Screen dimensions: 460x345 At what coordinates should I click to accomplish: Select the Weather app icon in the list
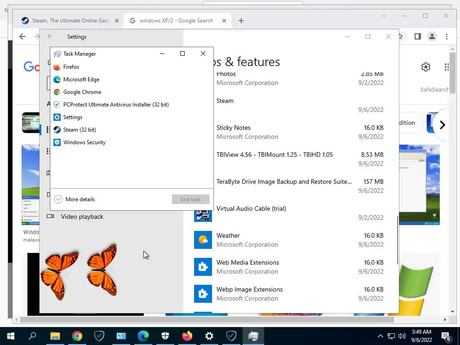coord(203,240)
